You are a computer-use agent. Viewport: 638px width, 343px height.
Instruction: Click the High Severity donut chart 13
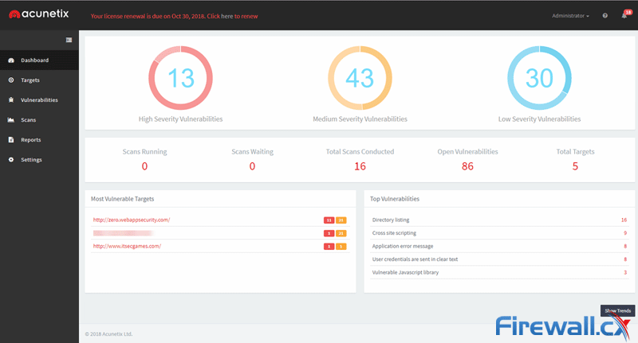point(181,78)
